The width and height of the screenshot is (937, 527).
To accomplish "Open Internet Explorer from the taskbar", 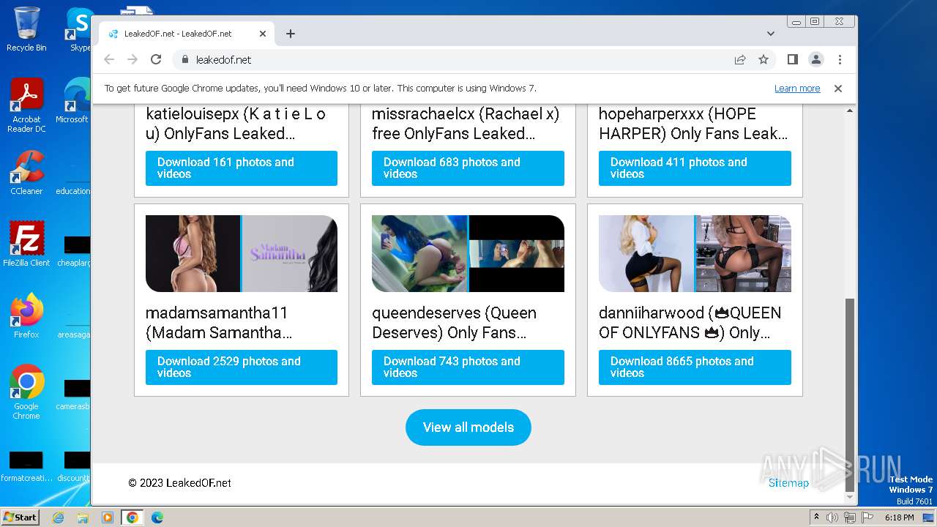I will tap(58, 517).
